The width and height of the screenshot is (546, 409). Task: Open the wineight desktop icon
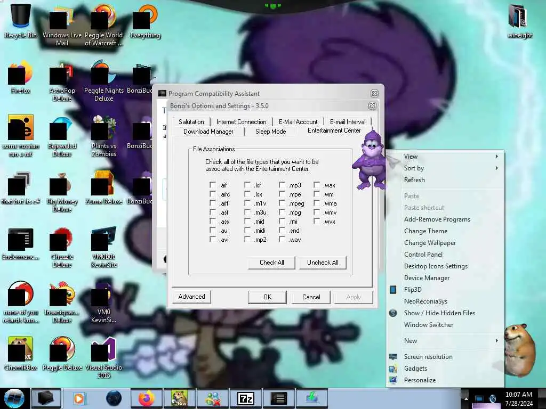[x=519, y=21]
